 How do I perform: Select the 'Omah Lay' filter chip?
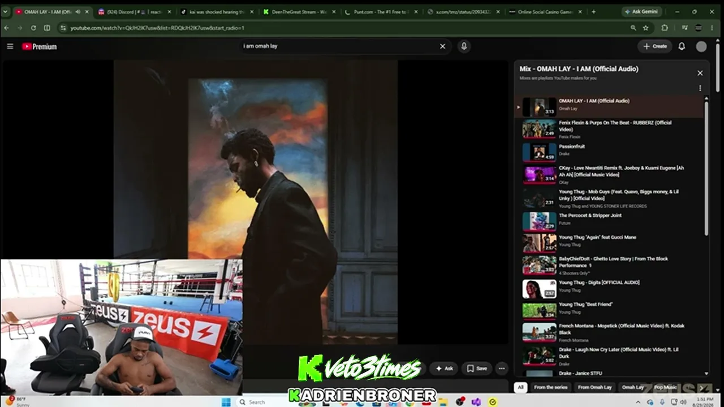pyautogui.click(x=633, y=387)
